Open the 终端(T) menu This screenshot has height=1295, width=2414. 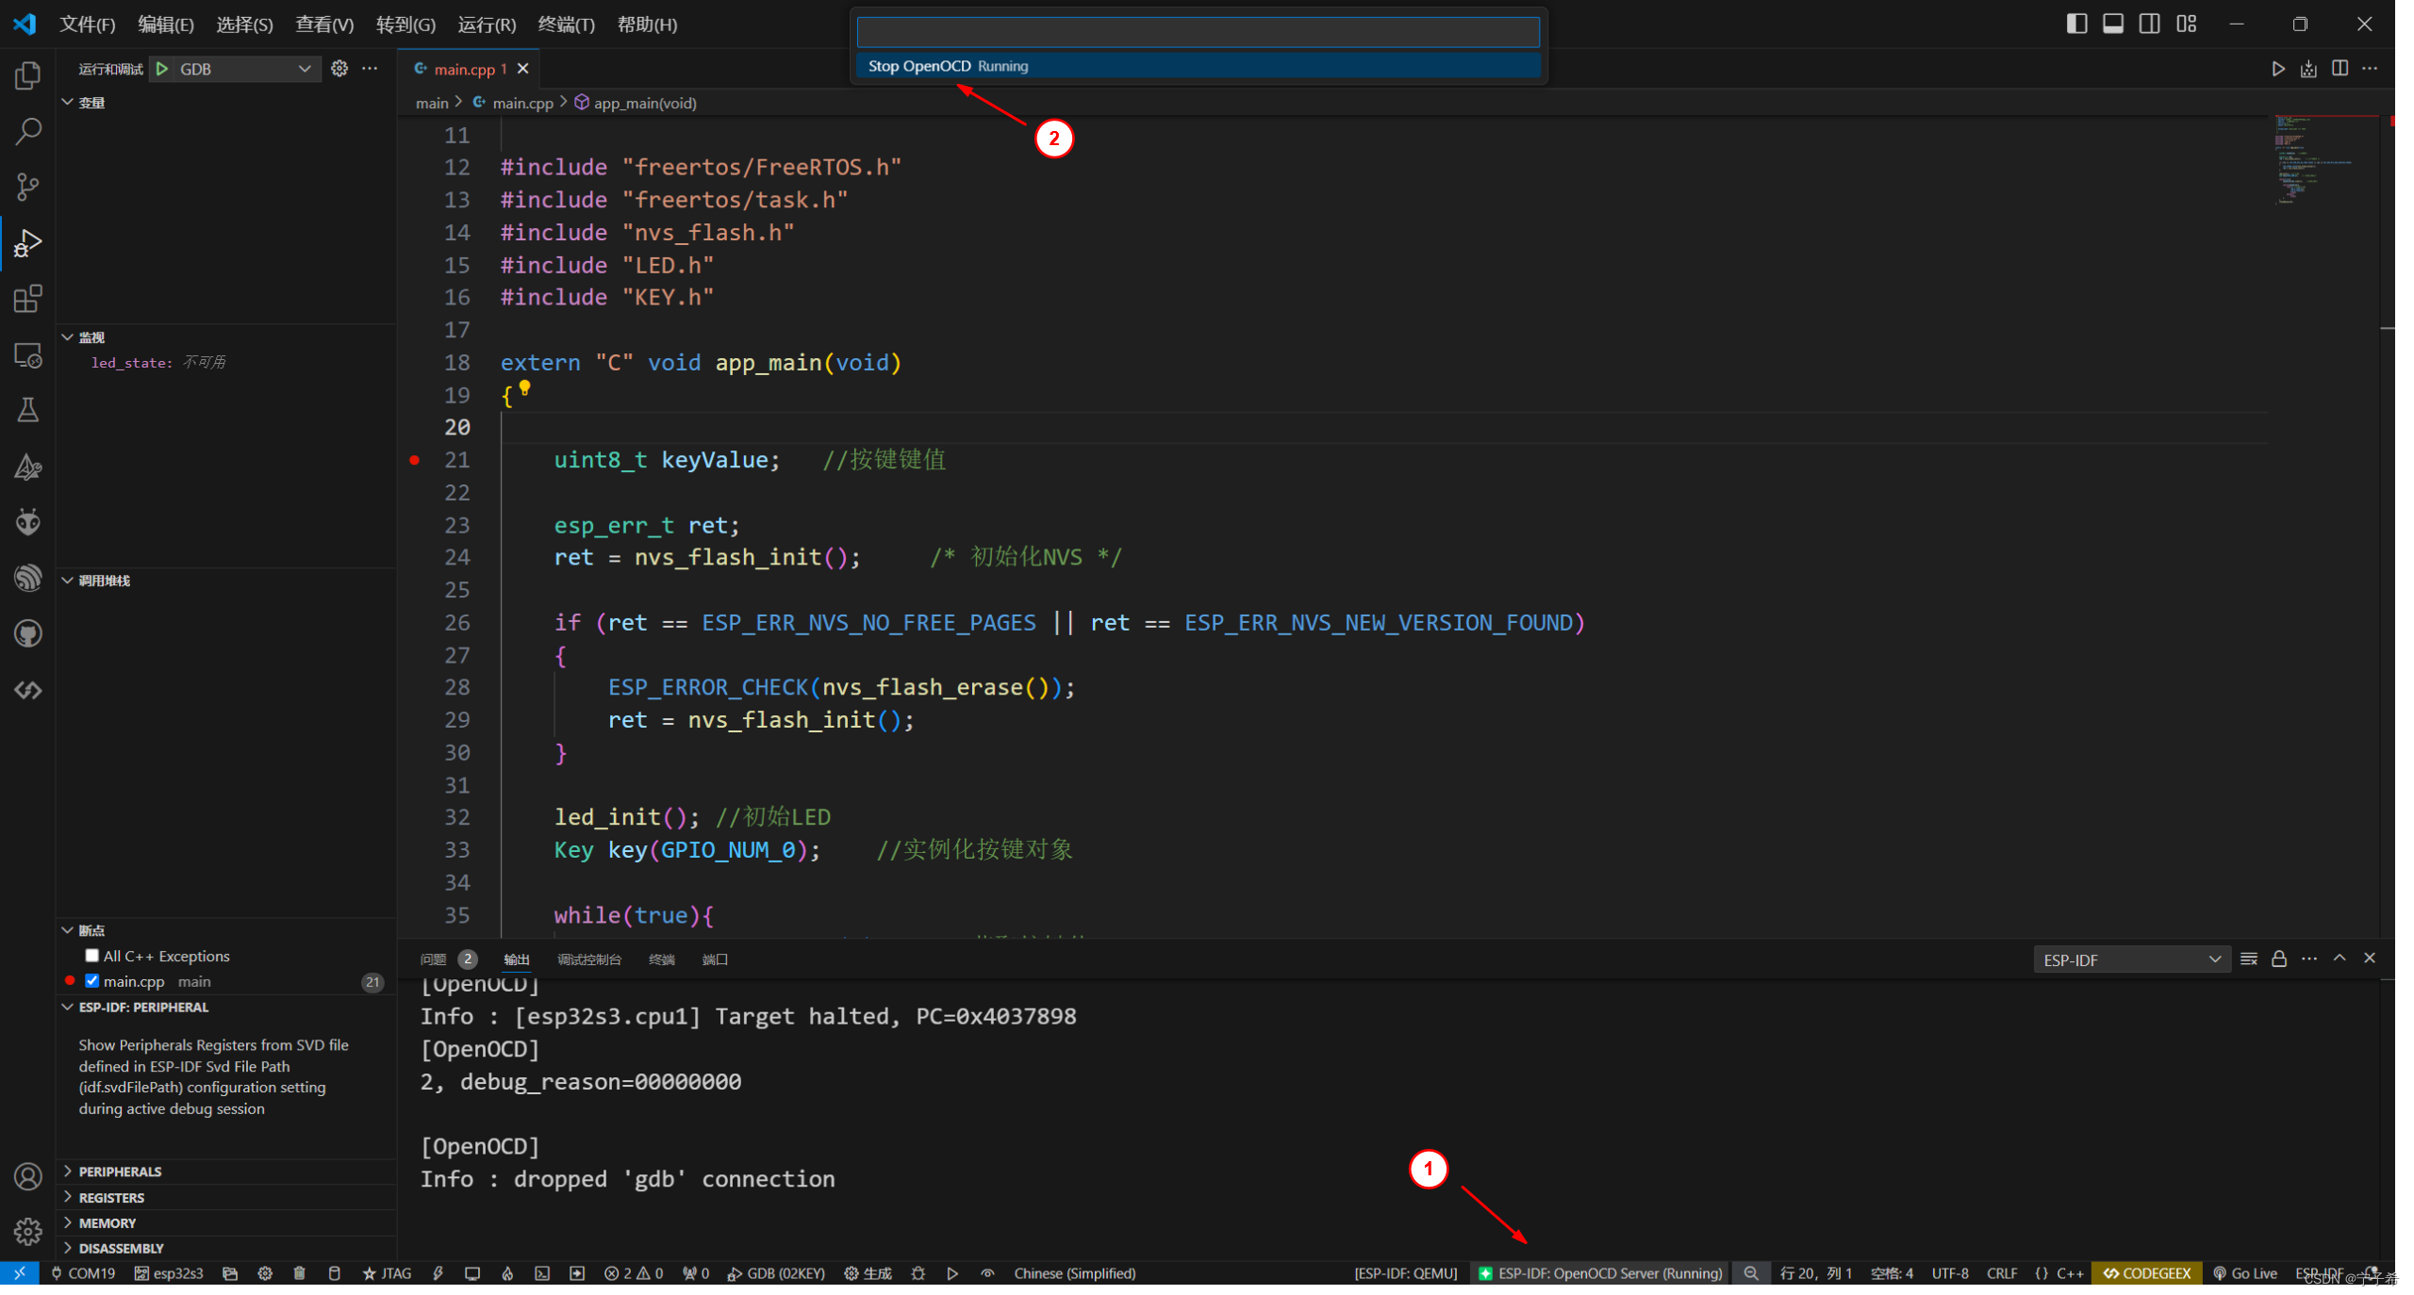click(x=566, y=25)
